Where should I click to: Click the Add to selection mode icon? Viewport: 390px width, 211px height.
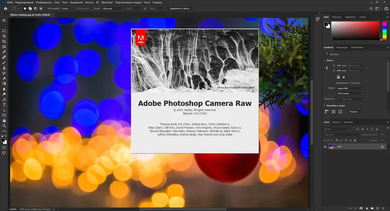click(x=30, y=8)
